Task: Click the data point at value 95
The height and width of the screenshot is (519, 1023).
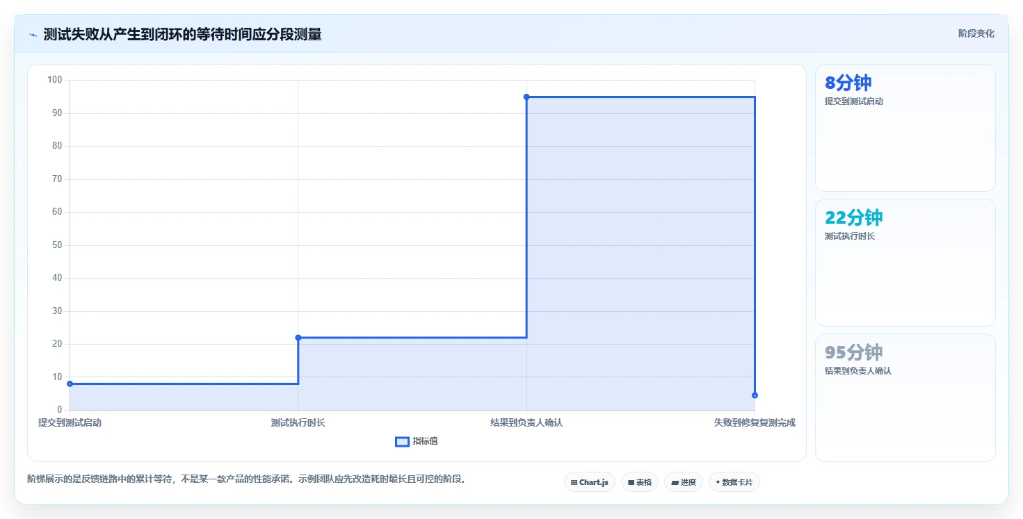Action: point(526,97)
